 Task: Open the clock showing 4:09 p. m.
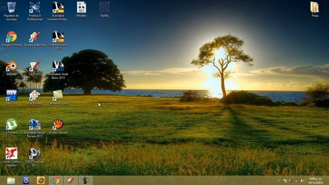pos(316,180)
